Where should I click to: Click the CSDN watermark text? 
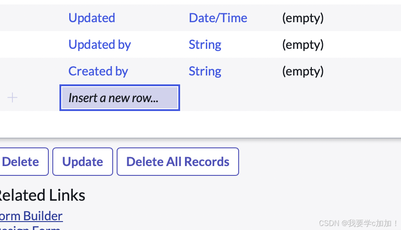(x=358, y=223)
